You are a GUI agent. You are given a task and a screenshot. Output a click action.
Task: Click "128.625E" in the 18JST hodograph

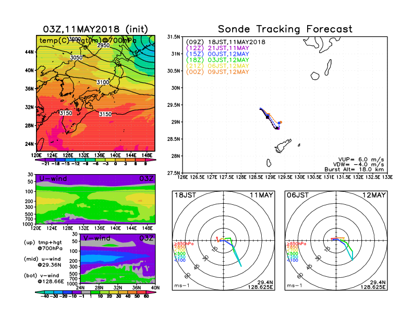click(260, 287)
